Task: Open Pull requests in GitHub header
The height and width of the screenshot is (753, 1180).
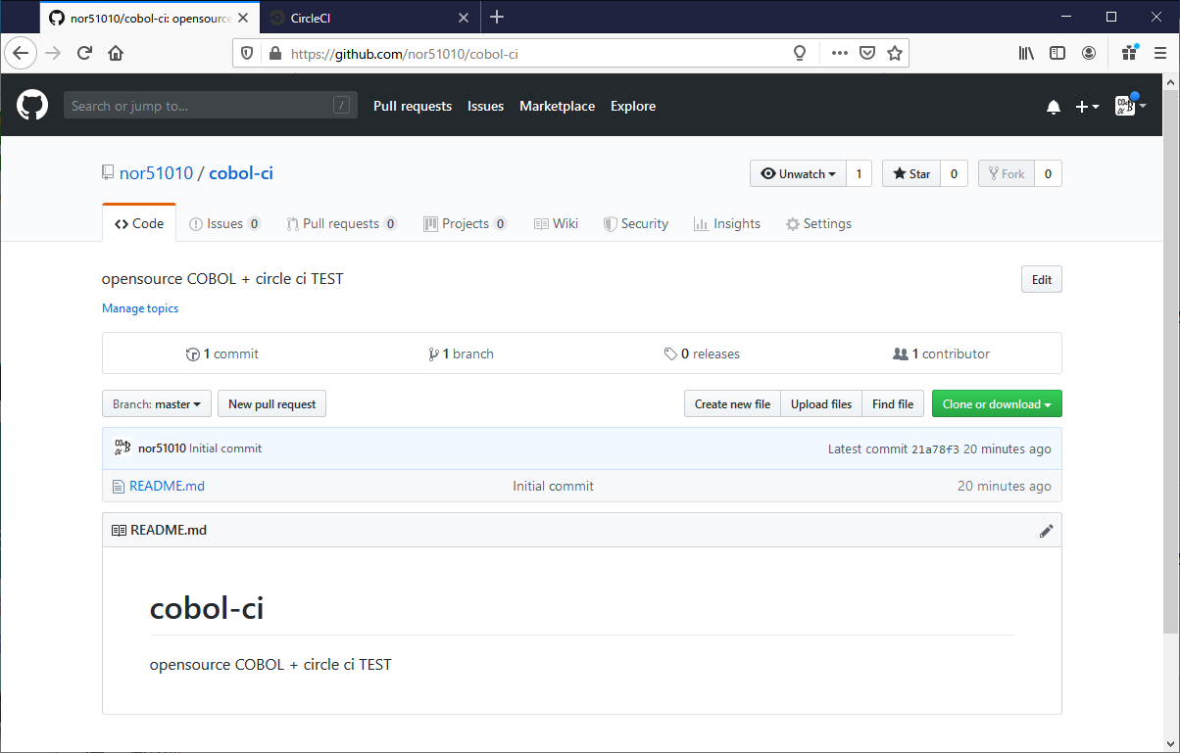Action: coord(413,106)
